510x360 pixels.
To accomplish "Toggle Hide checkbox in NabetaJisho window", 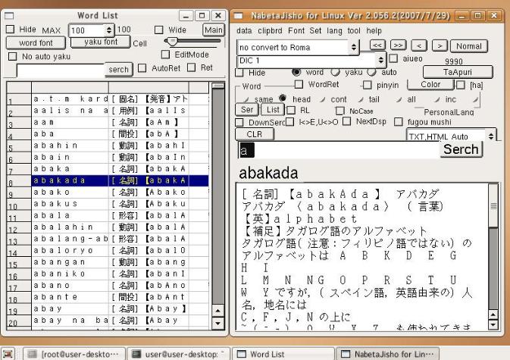I will coord(239,73).
